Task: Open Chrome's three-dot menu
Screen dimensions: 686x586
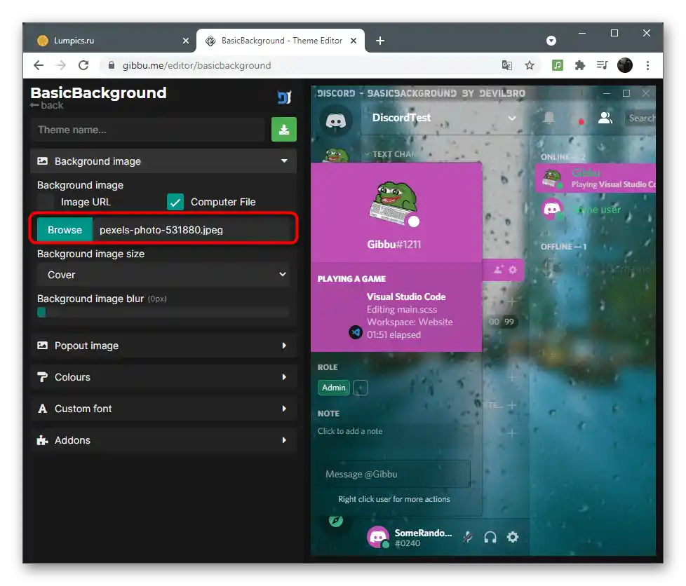Action: pos(647,65)
